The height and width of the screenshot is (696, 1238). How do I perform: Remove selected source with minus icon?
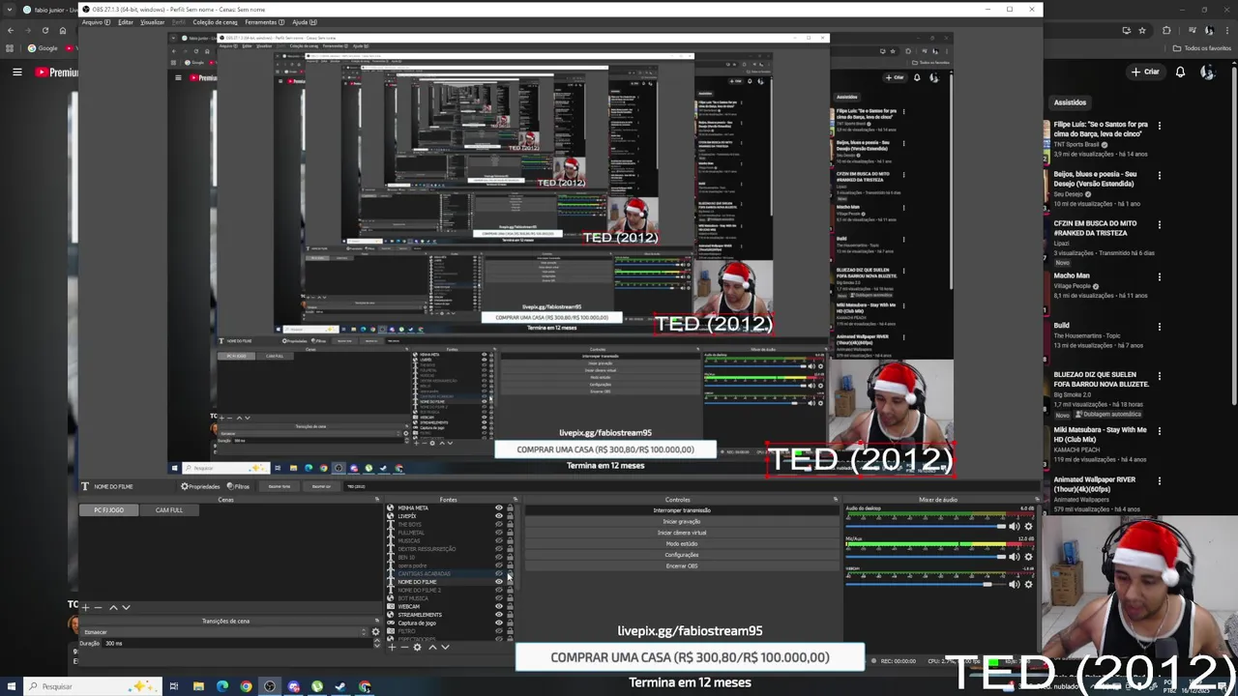point(403,647)
